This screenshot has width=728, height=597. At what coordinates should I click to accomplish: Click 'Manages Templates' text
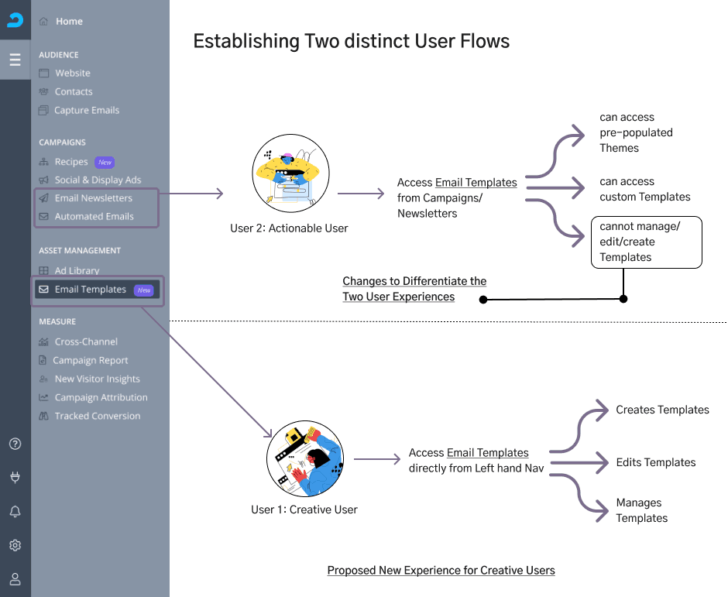(641, 510)
